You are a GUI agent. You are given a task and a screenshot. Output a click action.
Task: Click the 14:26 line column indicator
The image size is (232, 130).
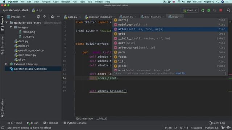point(168,127)
